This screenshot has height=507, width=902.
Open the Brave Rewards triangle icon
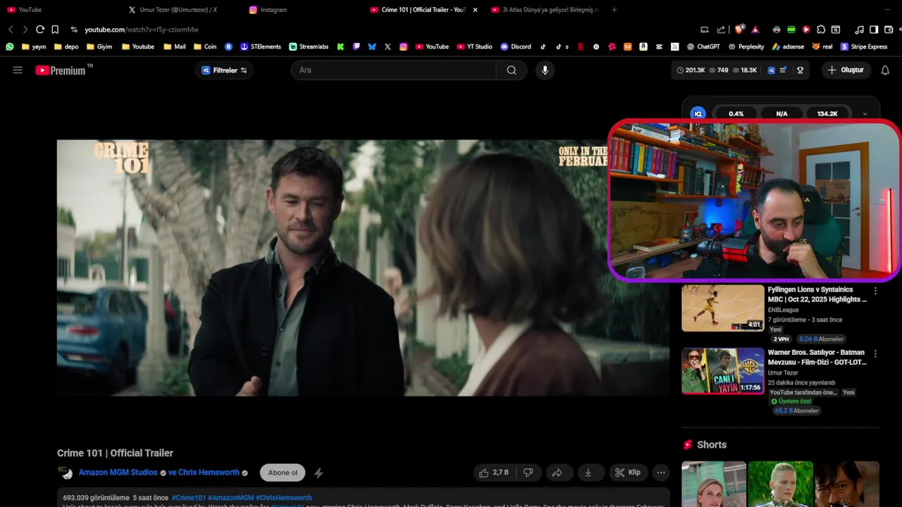(755, 30)
